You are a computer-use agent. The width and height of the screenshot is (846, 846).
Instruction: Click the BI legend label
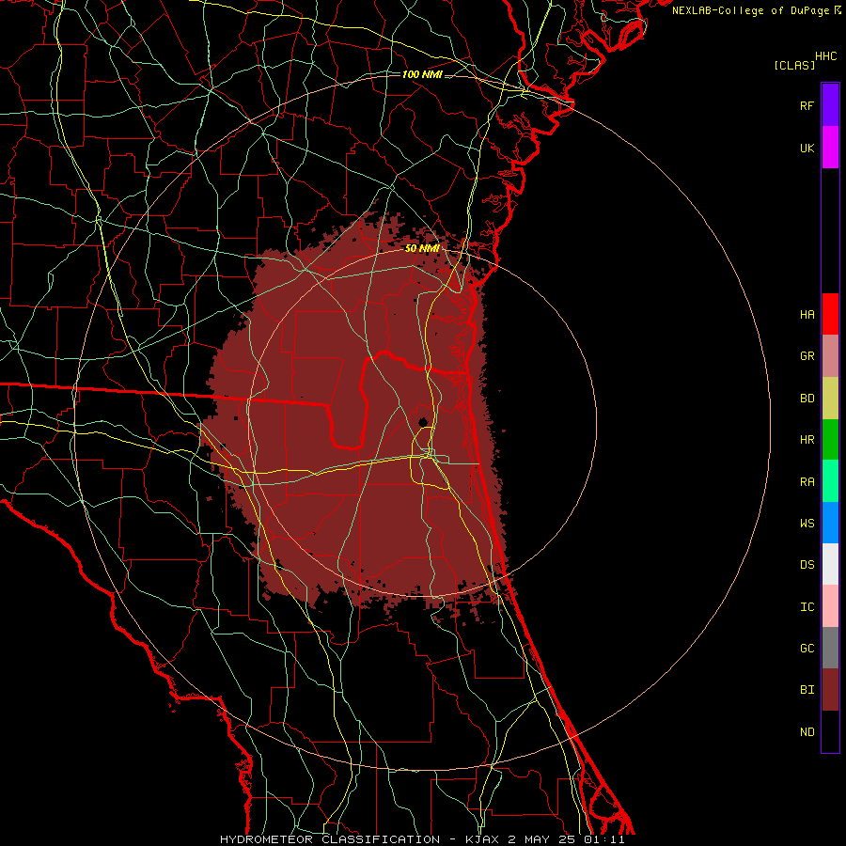tap(807, 690)
